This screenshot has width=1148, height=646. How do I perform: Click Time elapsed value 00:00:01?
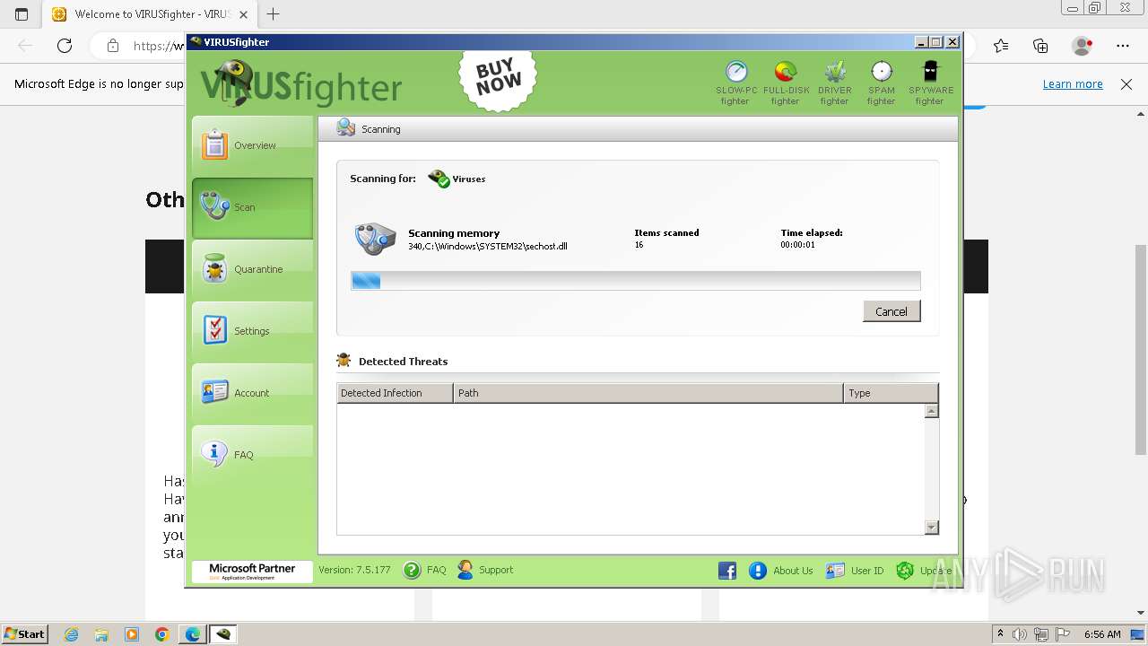pyautogui.click(x=798, y=245)
